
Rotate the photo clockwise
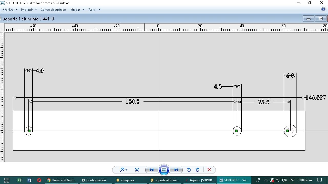(x=198, y=170)
